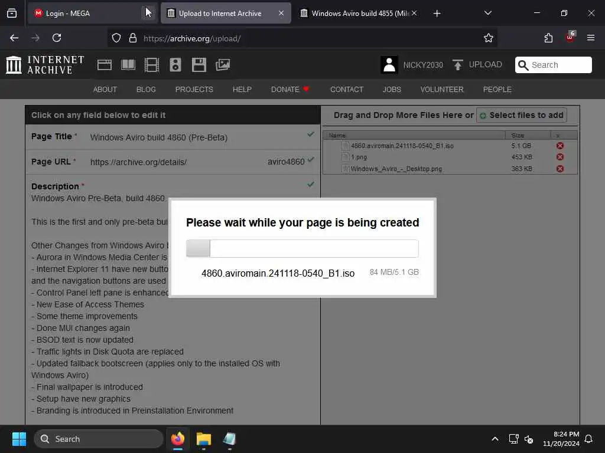Sort files by Name column header
This screenshot has width=605, height=453.
click(414, 135)
